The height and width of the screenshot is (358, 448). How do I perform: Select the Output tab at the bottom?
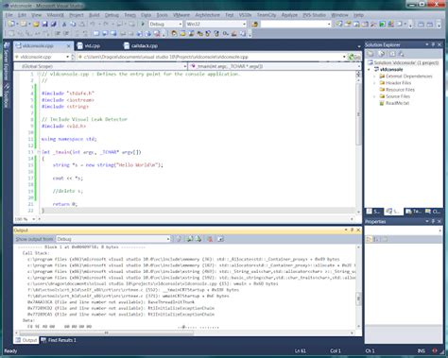(26, 340)
